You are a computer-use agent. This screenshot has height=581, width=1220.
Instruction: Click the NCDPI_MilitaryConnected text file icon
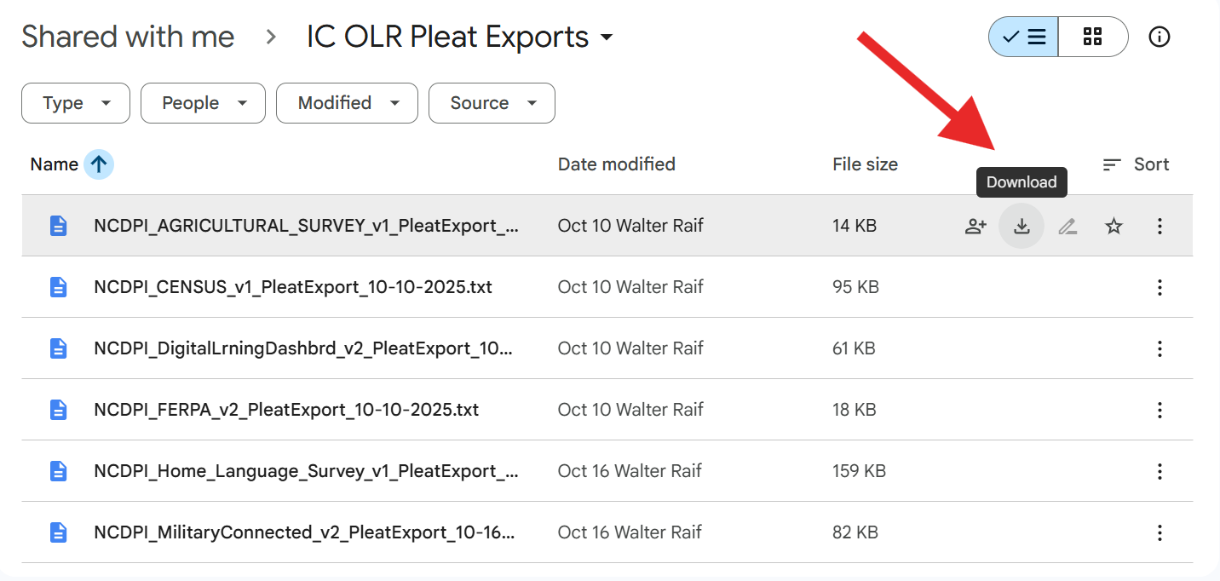point(58,532)
